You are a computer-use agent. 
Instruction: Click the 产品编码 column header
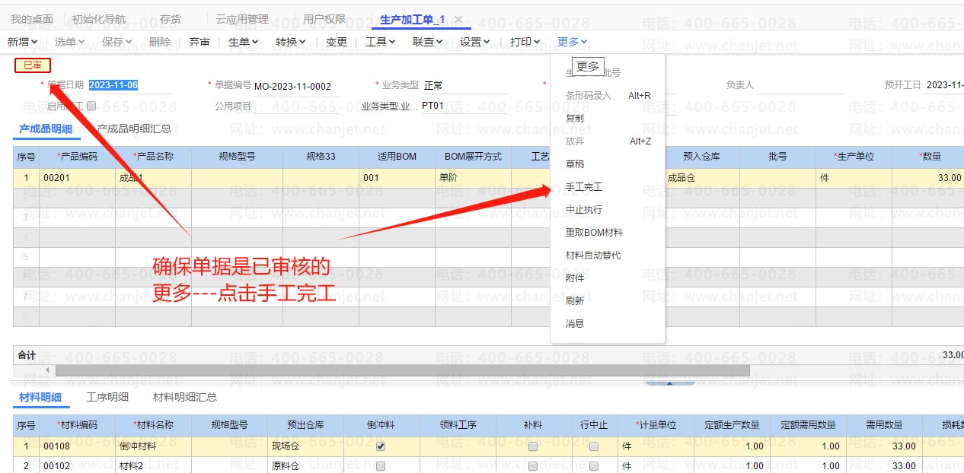(x=77, y=157)
